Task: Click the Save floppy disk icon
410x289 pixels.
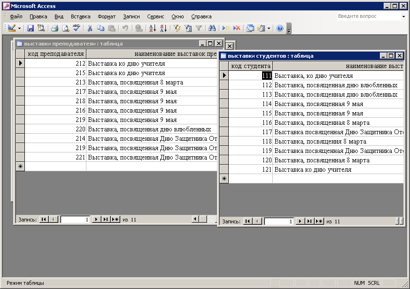Action: [31, 28]
